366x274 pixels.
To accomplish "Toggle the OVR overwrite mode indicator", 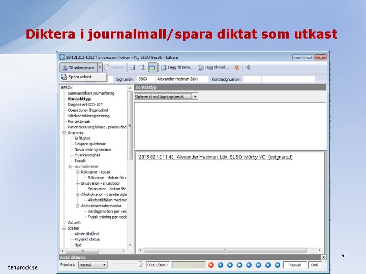I will pyautogui.click(x=315, y=265).
